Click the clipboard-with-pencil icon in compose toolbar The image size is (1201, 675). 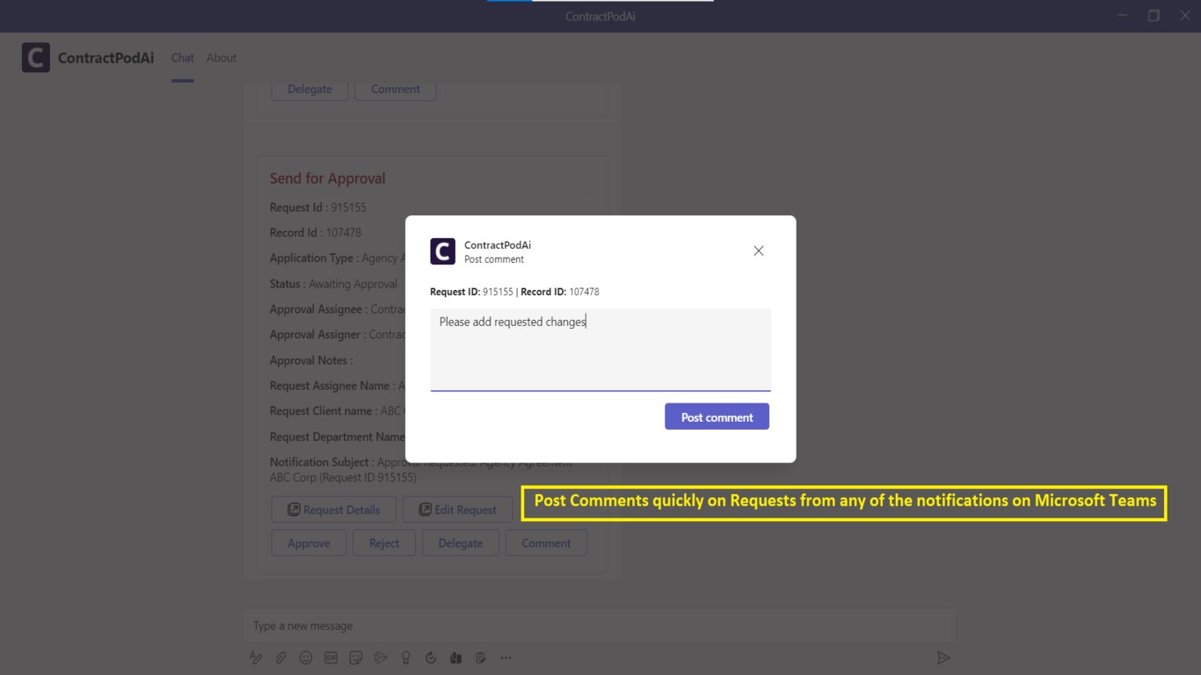tap(481, 657)
